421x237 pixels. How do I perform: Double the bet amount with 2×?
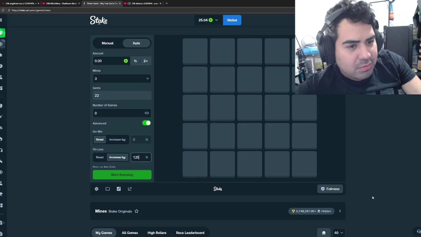(145, 61)
